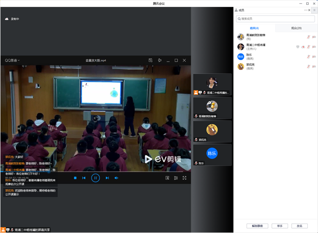This screenshot has height=233, width=318.
Task: Click the progress bar scrub handle
Action: (49, 171)
